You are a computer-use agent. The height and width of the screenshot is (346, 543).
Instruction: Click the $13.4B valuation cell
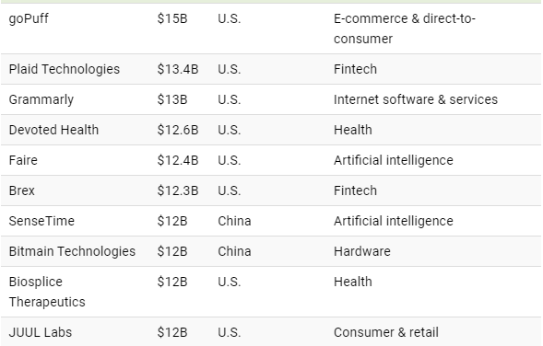coord(178,69)
